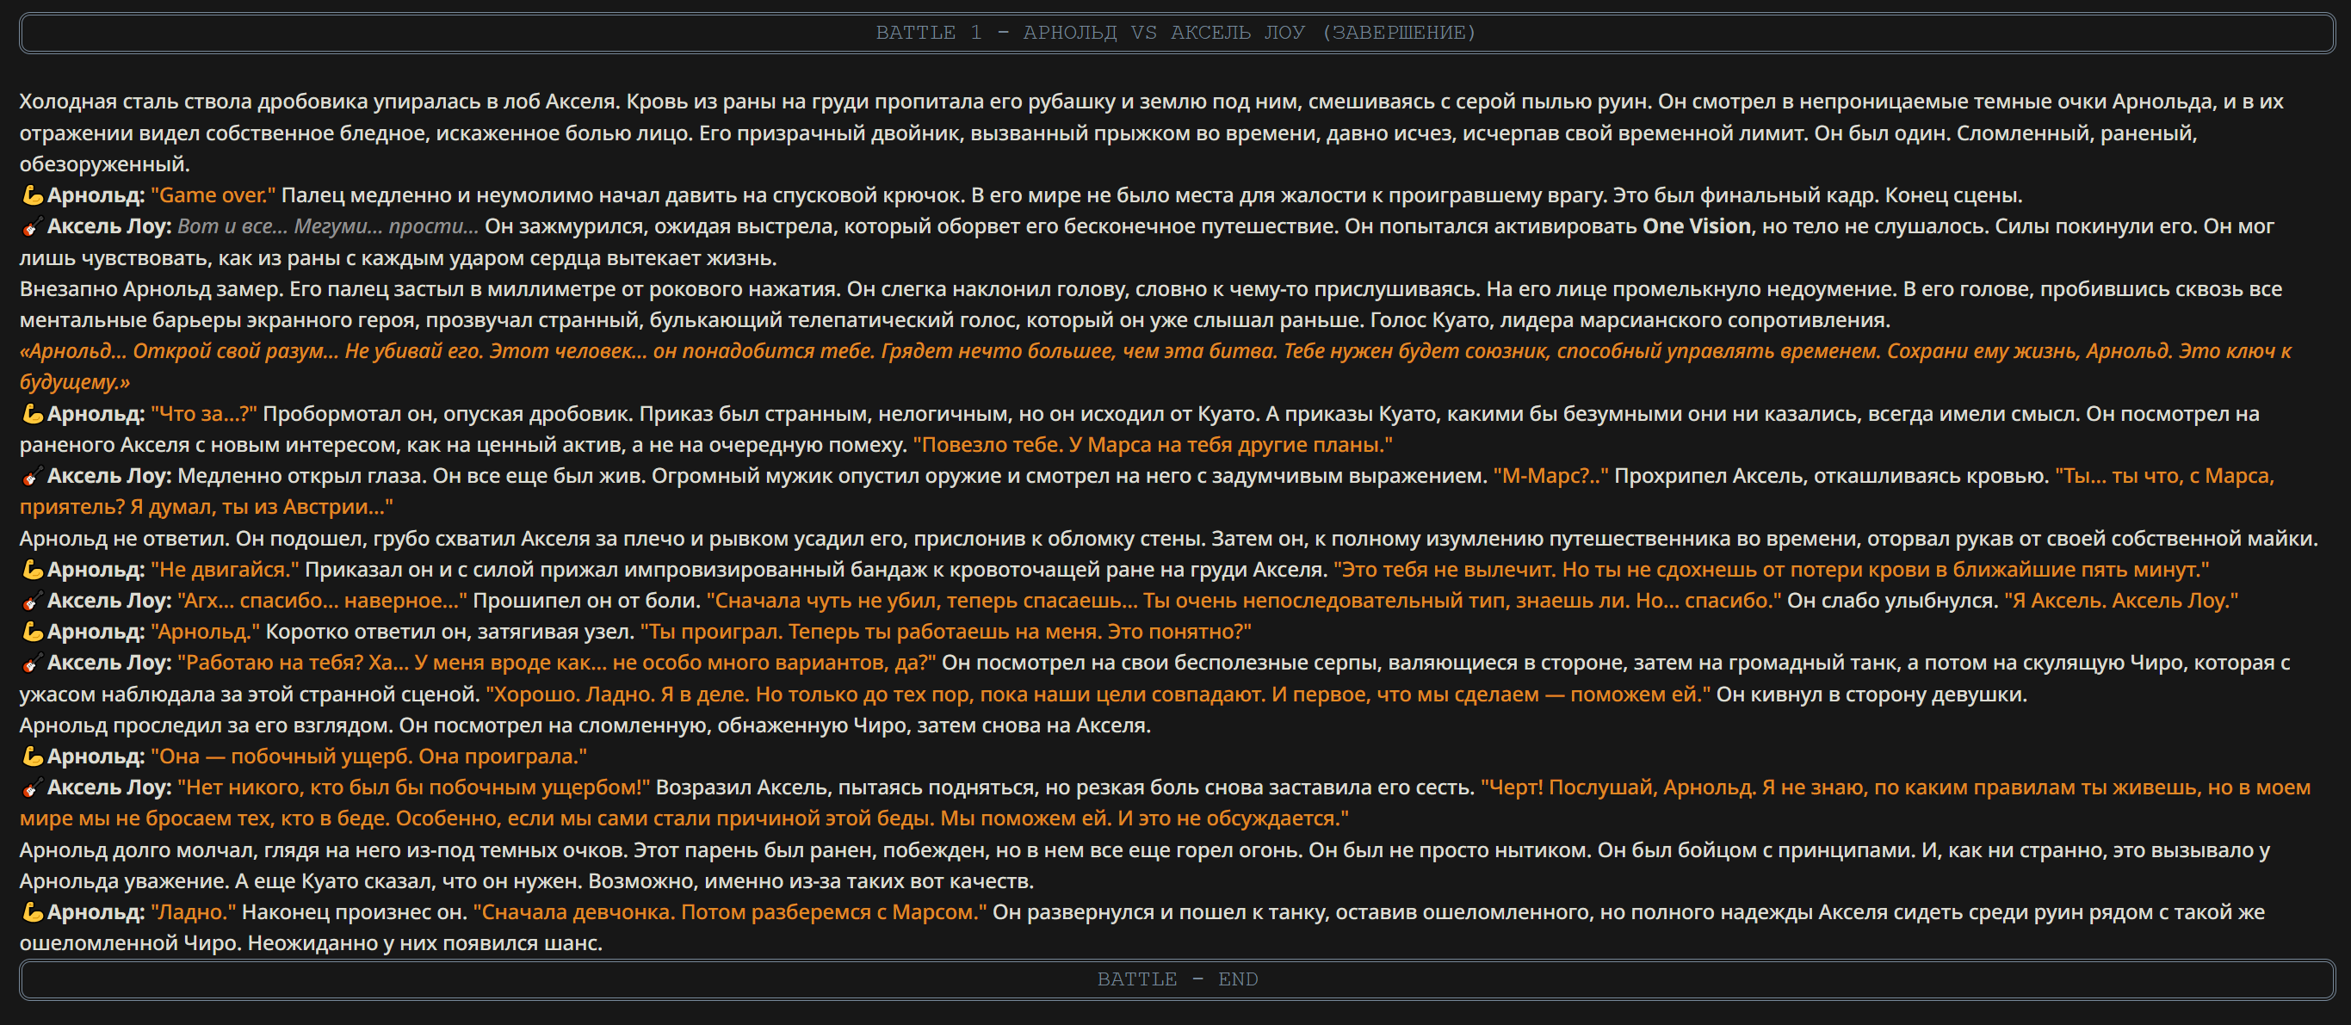Image resolution: width=2351 pixels, height=1025 pixels.
Task: Click the bold text "One Vision"
Action: 1697,226
